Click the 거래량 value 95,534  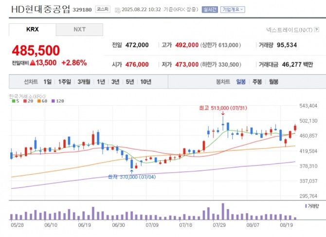point(287,45)
